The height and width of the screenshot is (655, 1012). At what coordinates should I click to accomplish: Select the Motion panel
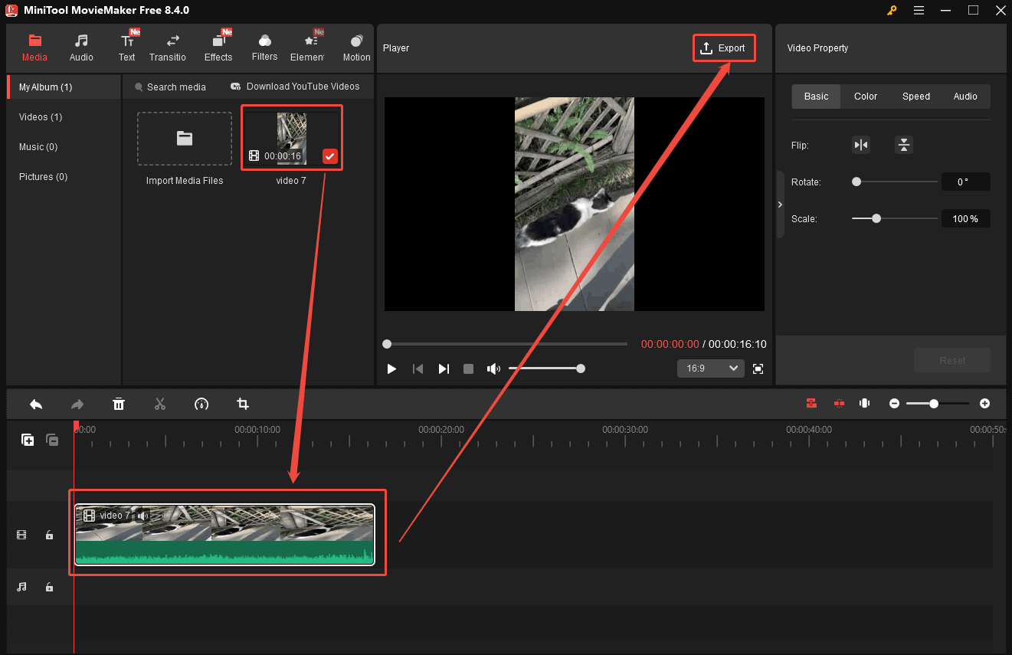tap(356, 46)
